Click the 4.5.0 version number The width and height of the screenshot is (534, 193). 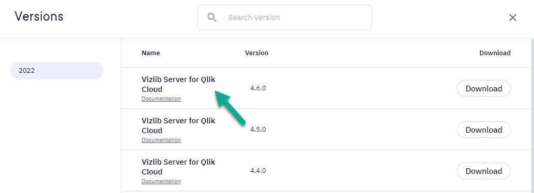coord(258,130)
